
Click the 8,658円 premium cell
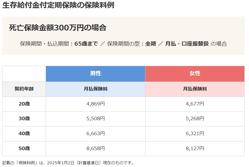click(x=95, y=149)
